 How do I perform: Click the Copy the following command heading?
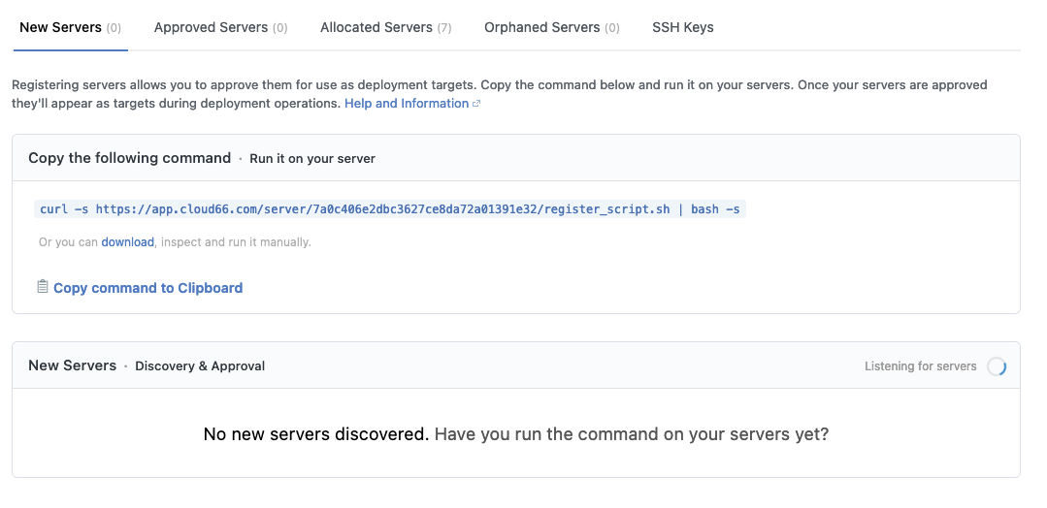[x=129, y=158]
